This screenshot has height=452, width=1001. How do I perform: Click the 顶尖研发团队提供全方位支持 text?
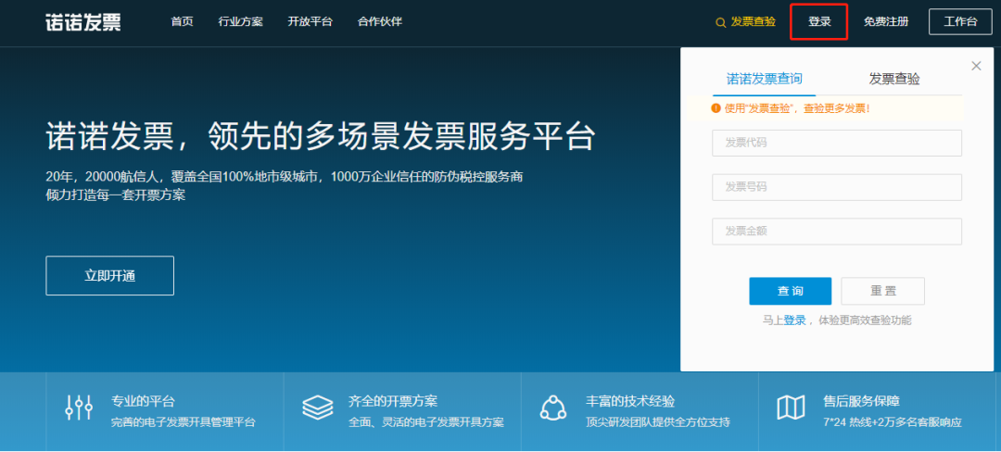click(x=658, y=422)
